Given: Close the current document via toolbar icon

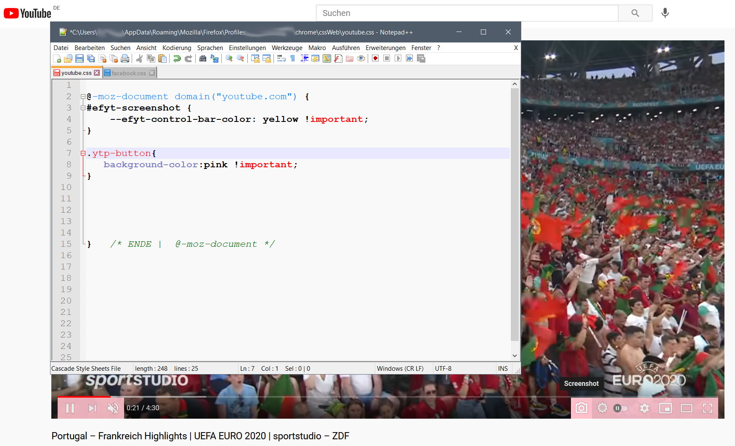Looking at the screenshot, I should click(102, 58).
